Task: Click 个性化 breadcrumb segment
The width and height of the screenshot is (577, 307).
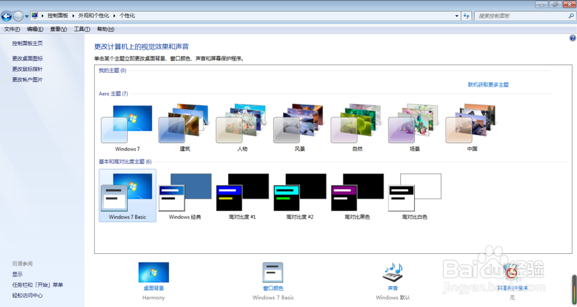Action: [128, 16]
